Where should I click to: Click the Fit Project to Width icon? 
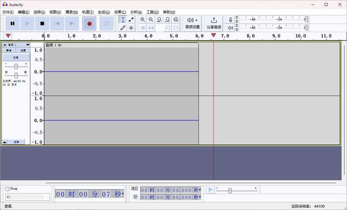[x=168, y=20]
